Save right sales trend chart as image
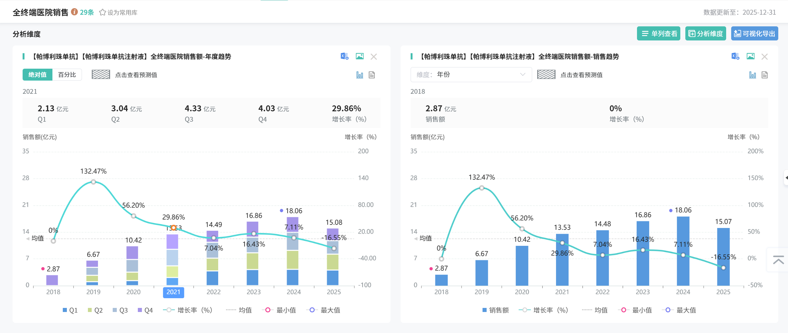 click(750, 56)
